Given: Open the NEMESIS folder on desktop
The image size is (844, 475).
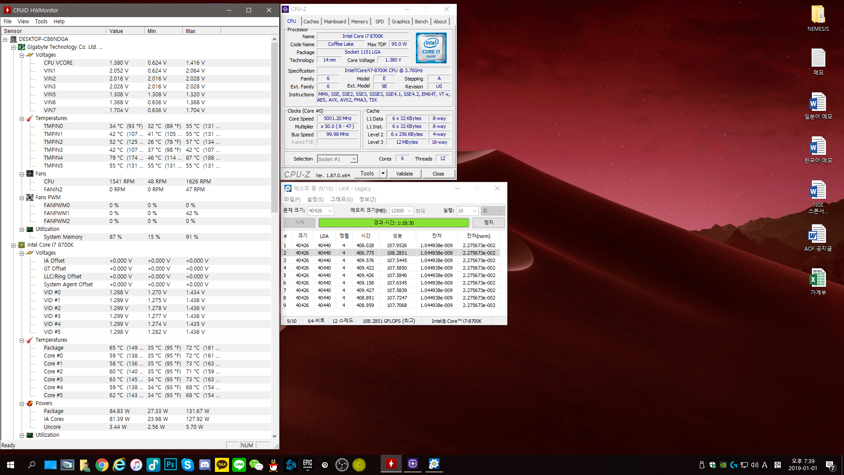Looking at the screenshot, I should [818, 15].
